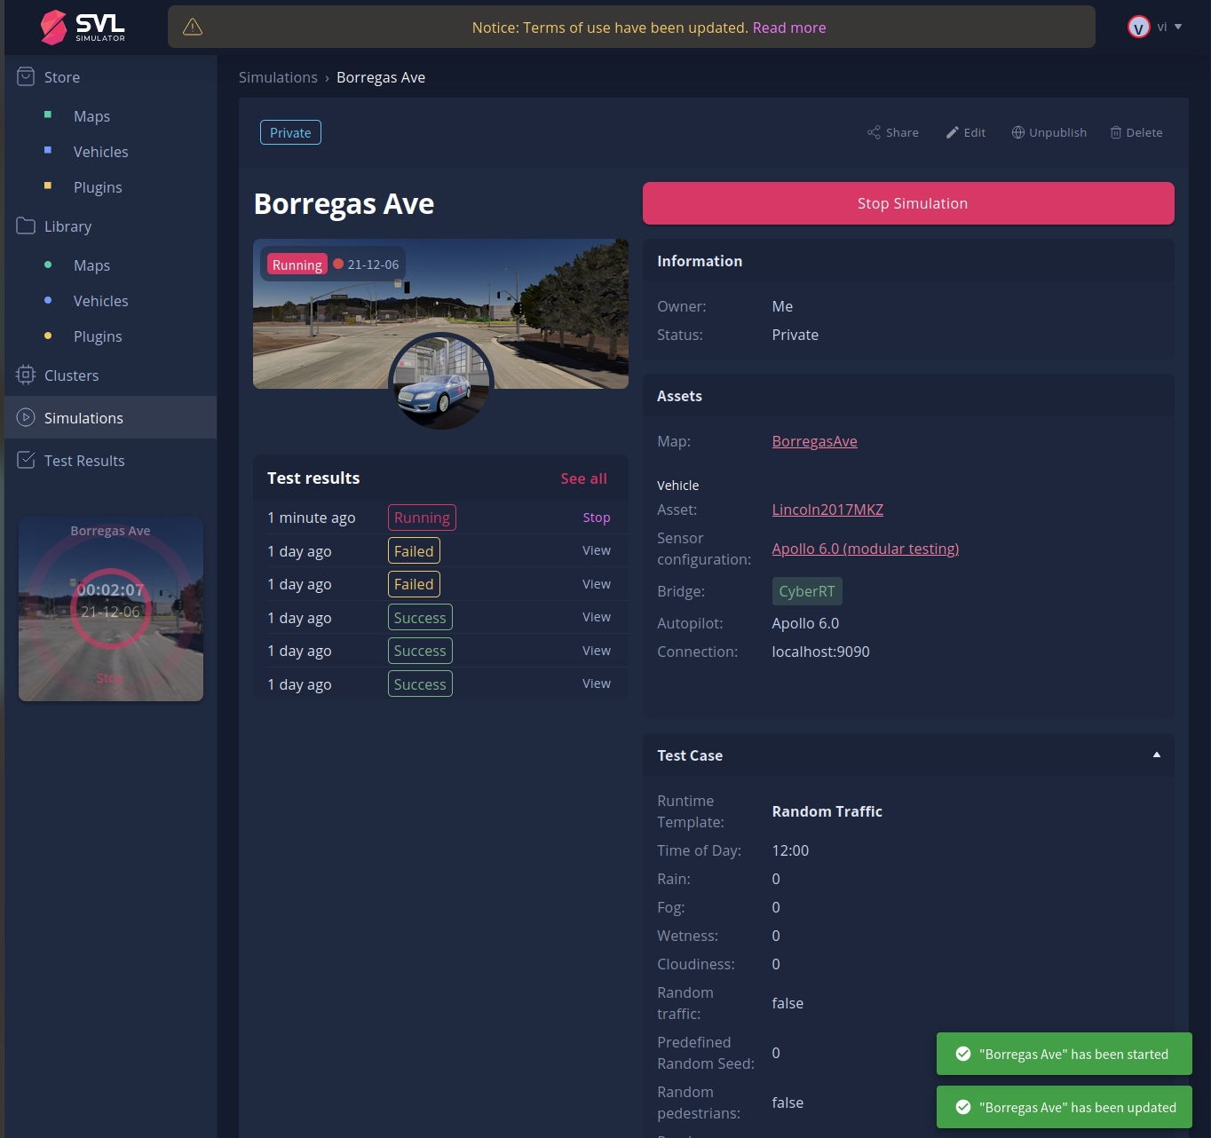Open Apollo 6.0 (modular testing) sensor configuration
1211x1138 pixels.
tap(866, 549)
